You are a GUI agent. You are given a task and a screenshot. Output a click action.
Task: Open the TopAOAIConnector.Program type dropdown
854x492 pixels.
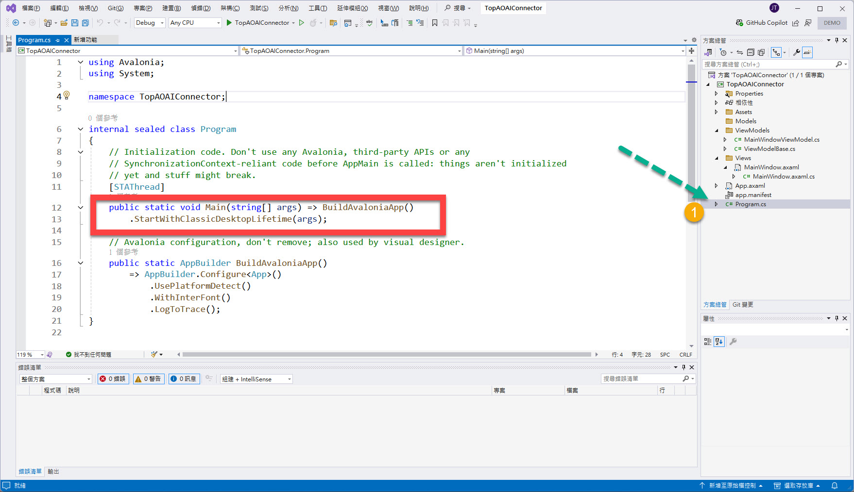click(x=351, y=50)
